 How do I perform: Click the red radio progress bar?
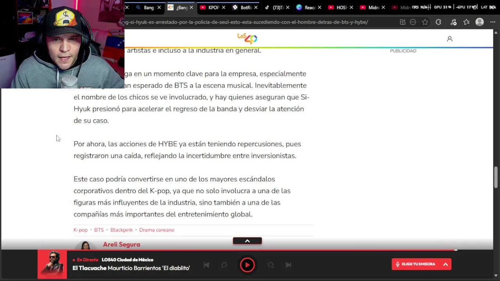(247, 250)
